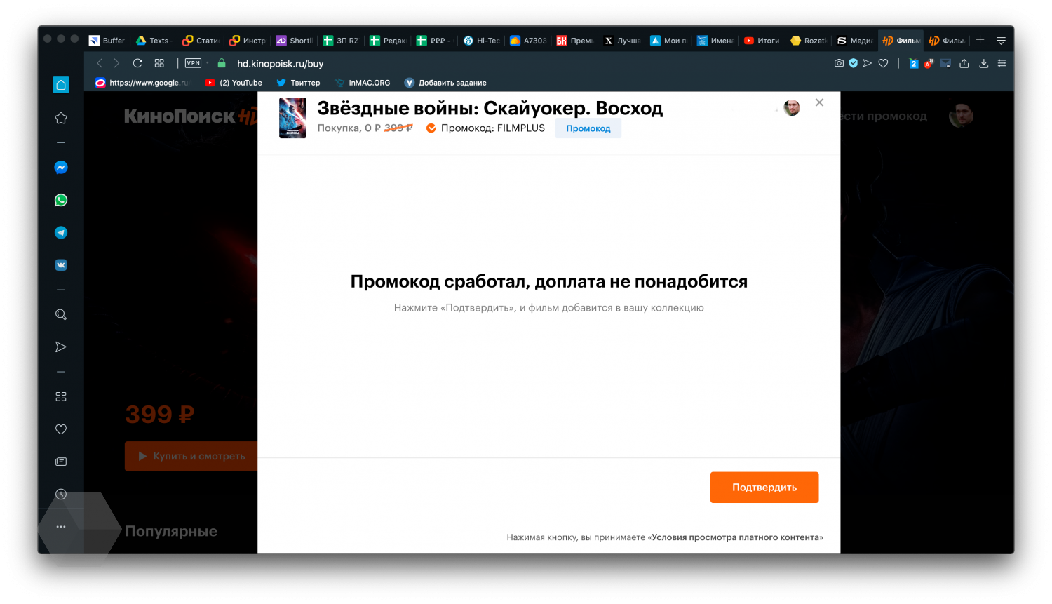Open the ad blocker shield icon
The width and height of the screenshot is (1052, 604).
(854, 63)
